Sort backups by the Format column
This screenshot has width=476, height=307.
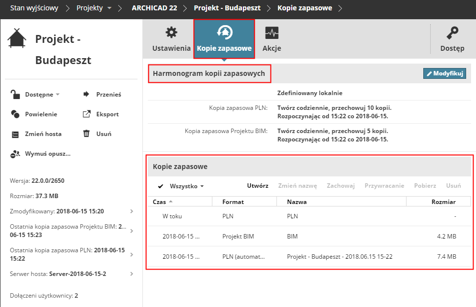click(244, 202)
